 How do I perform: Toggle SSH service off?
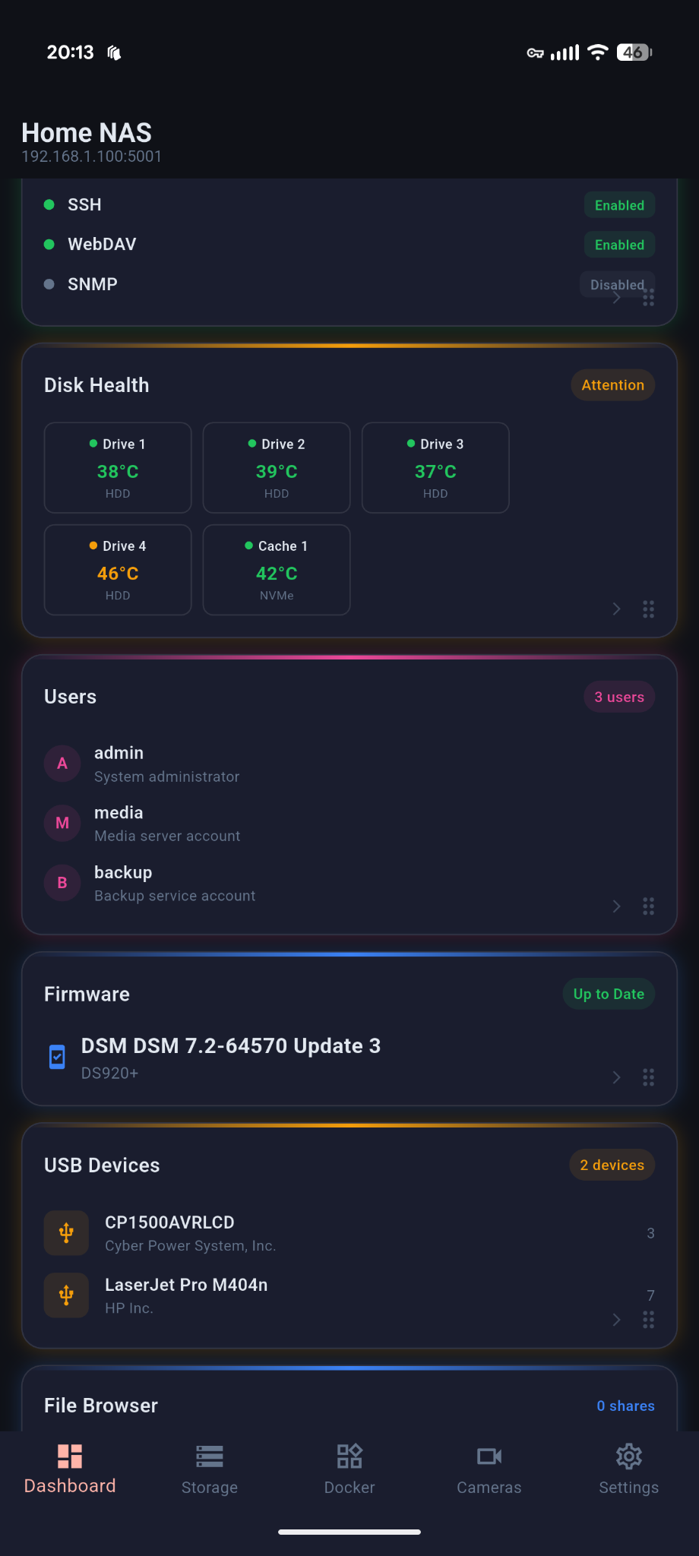[x=618, y=204]
